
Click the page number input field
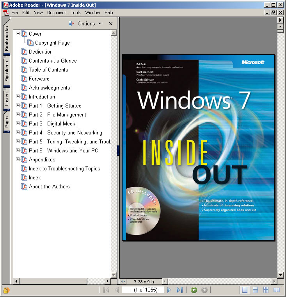point(143,290)
